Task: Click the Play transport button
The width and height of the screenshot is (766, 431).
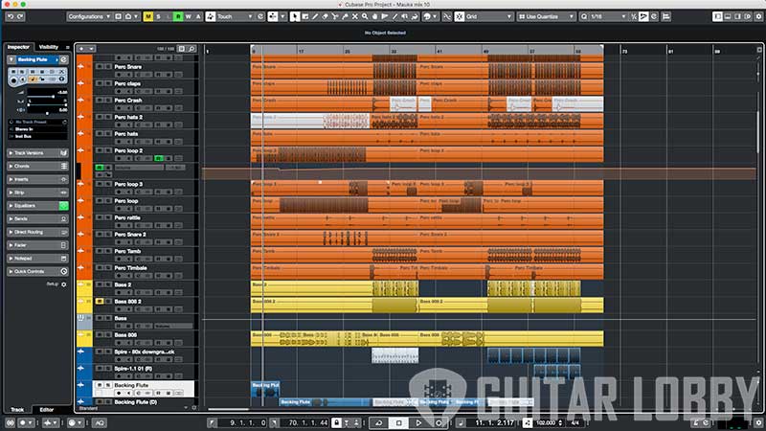Action: (418, 422)
